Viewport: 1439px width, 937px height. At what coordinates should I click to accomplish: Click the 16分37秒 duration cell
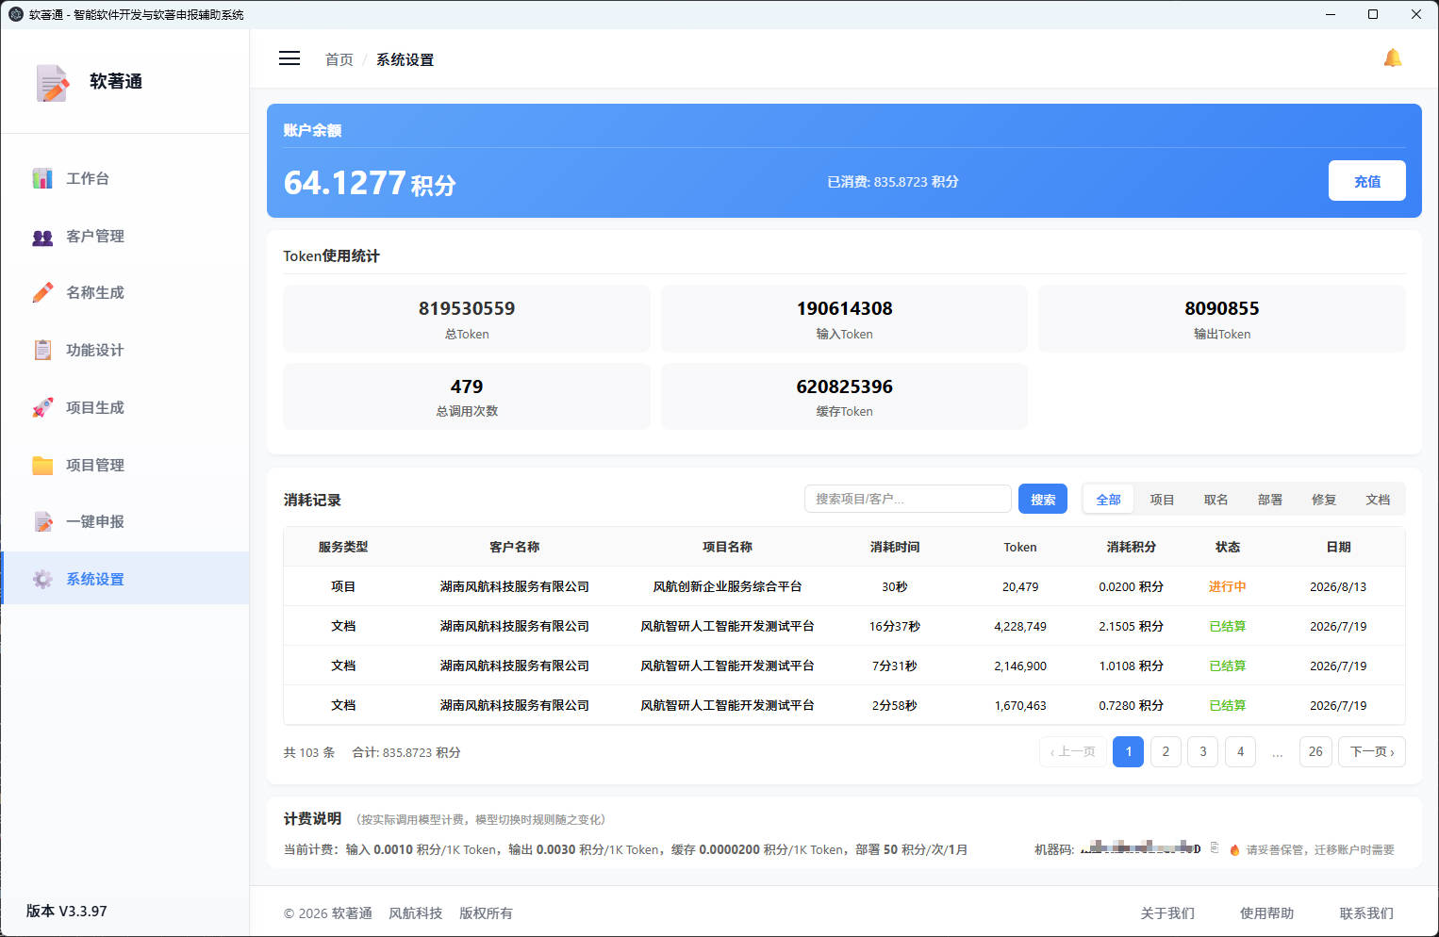pos(894,626)
